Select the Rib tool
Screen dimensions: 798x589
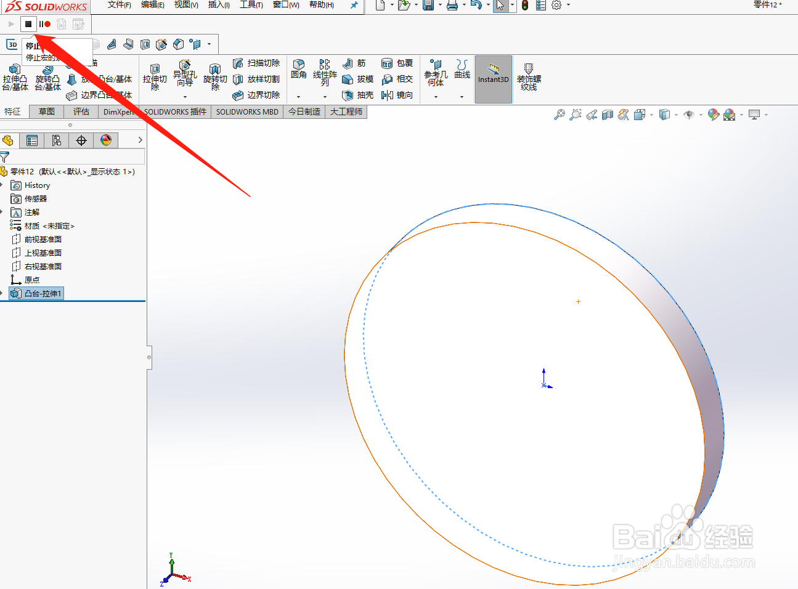tap(354, 63)
